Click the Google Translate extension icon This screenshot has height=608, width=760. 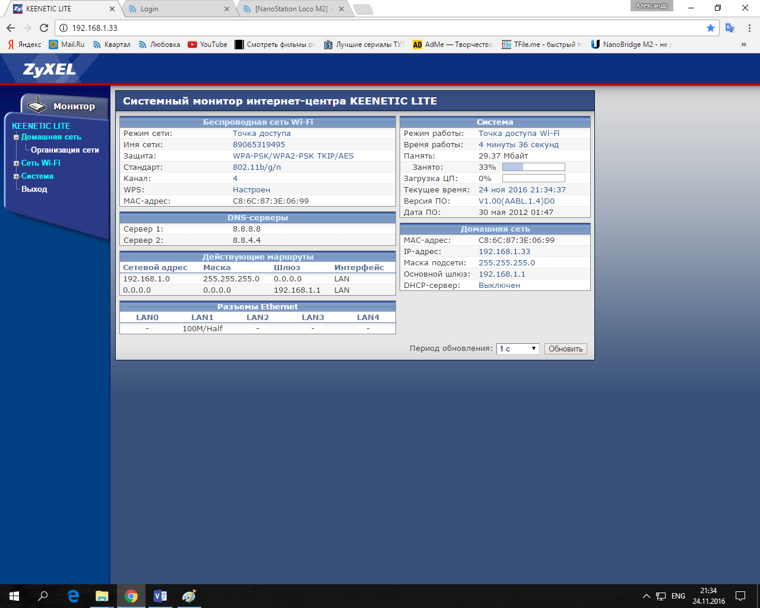tap(730, 28)
